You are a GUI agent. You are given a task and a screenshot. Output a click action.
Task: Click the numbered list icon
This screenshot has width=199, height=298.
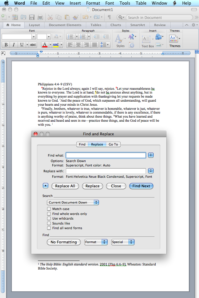83,37
